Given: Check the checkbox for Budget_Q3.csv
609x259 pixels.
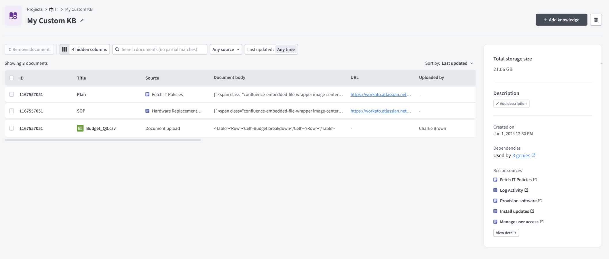Looking at the screenshot, I should [12, 128].
